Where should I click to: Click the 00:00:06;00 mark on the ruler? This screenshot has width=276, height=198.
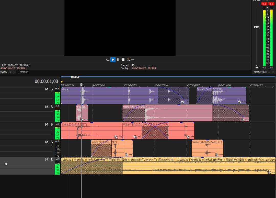tap(162, 85)
